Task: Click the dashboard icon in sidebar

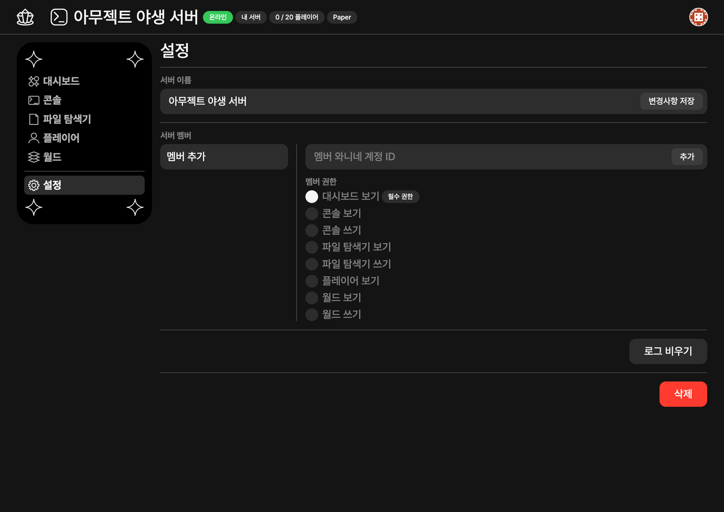Action: [x=34, y=81]
